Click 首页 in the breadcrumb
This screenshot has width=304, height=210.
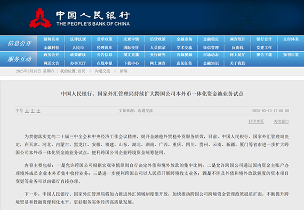click(81, 71)
